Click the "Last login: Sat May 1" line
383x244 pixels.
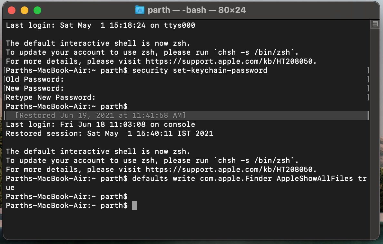[100, 25]
